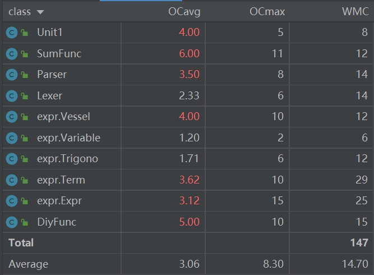Click the expr.Expr OCmax value 15
The height and width of the screenshot is (275, 374).
(x=278, y=200)
